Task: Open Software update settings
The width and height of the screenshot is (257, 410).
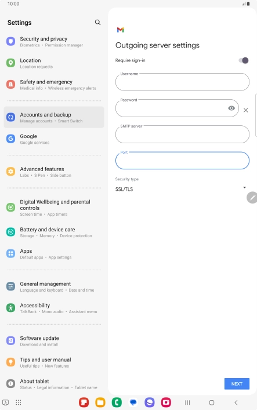Action: click(x=54, y=341)
